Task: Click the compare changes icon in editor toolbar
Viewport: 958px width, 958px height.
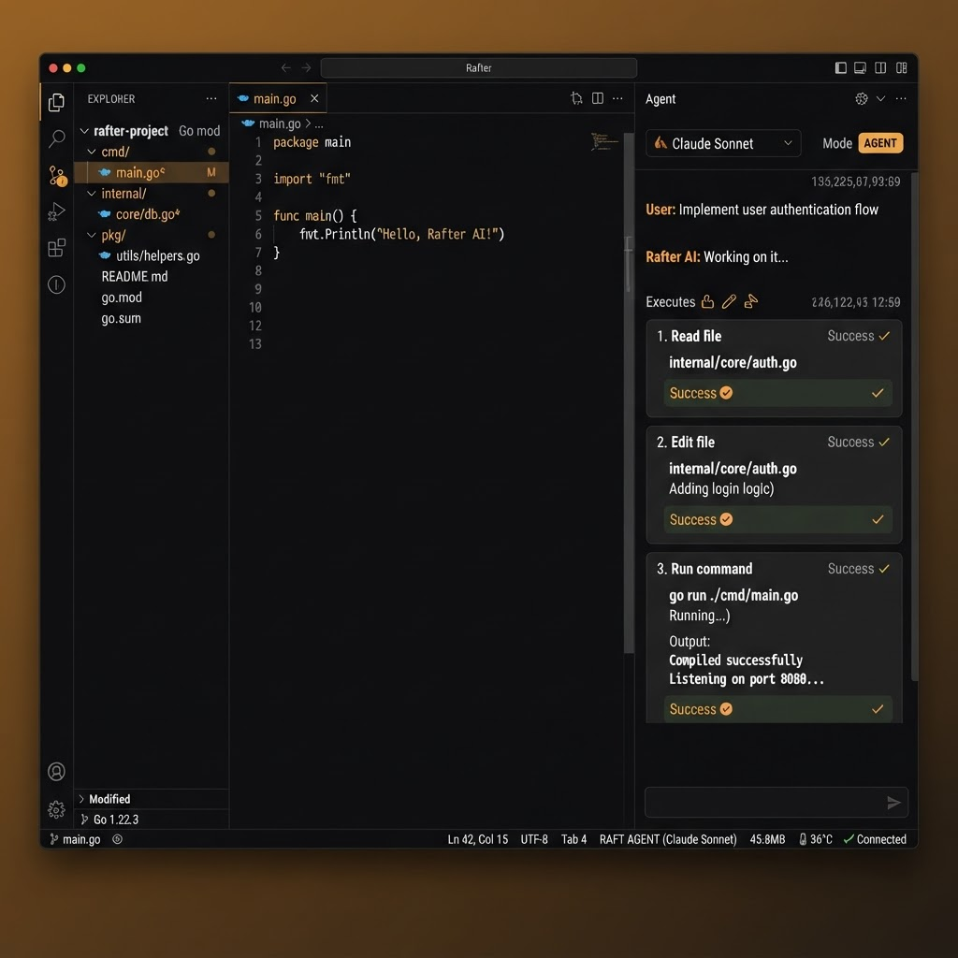Action: click(576, 98)
